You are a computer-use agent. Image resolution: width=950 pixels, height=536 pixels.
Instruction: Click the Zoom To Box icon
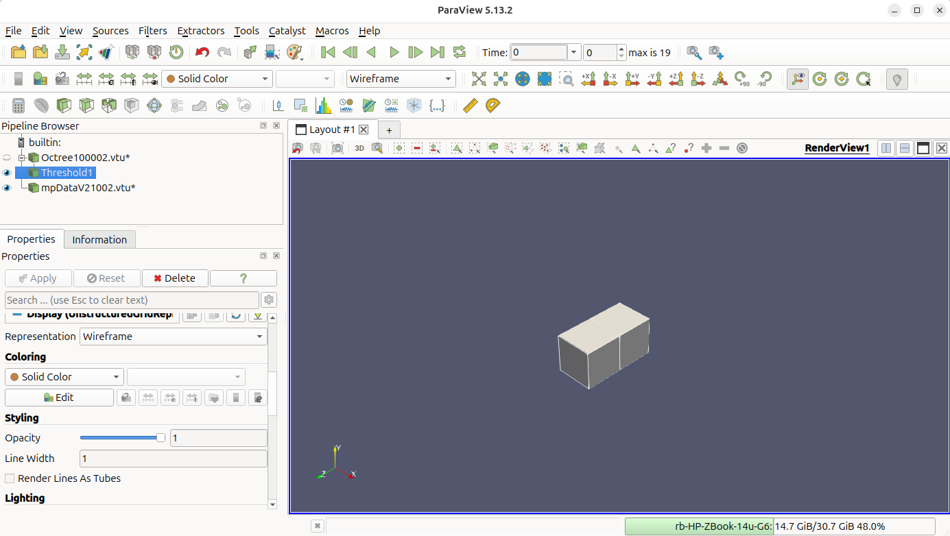coord(567,79)
